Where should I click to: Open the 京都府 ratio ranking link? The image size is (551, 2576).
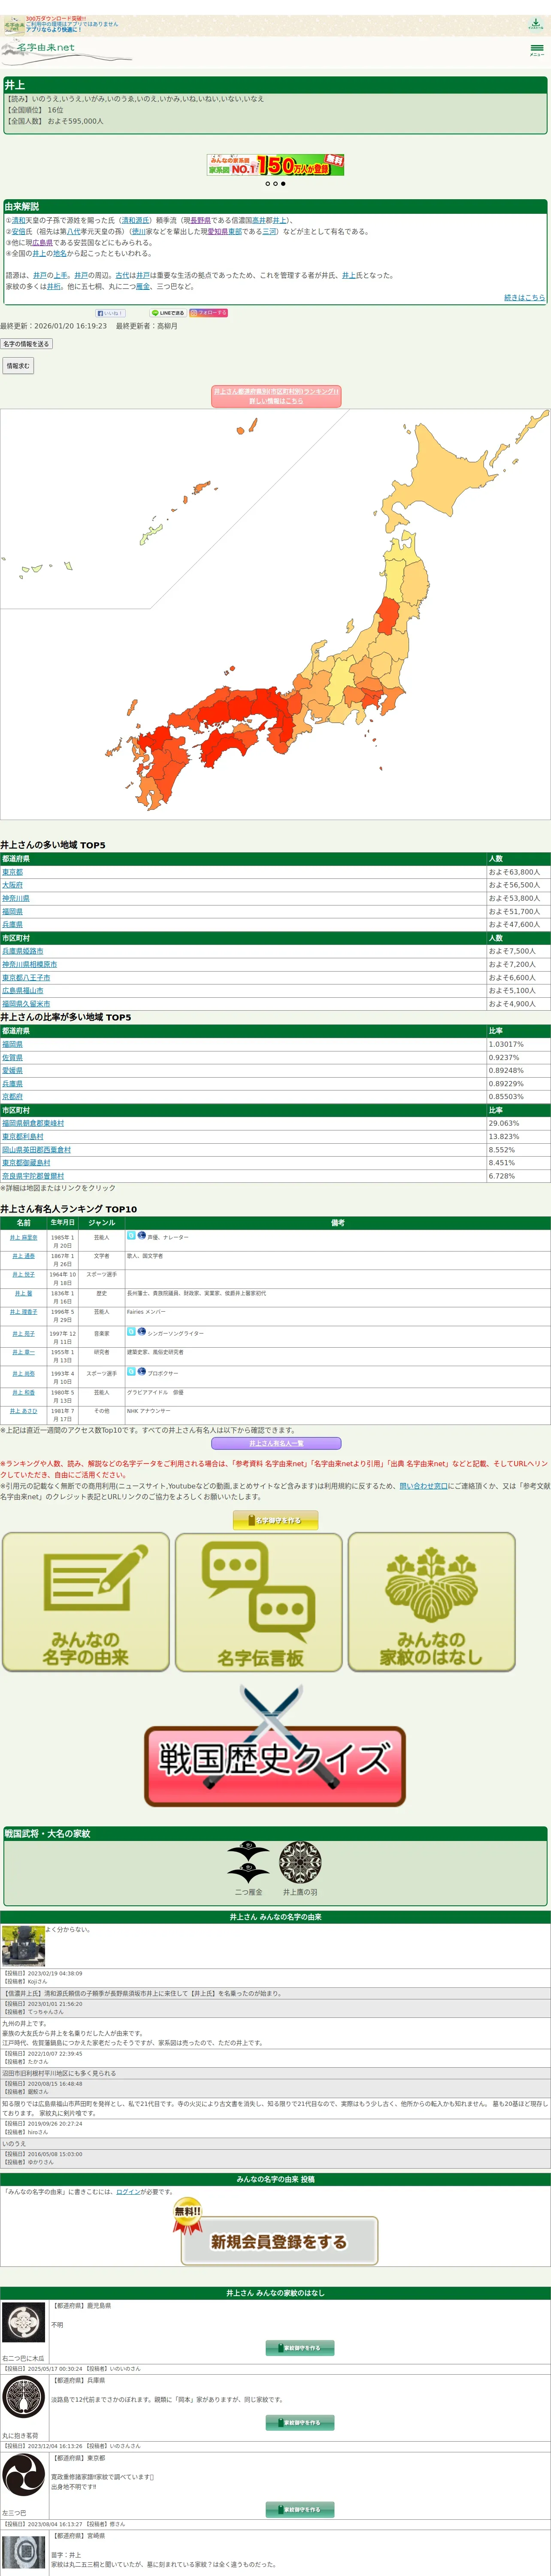(12, 1097)
